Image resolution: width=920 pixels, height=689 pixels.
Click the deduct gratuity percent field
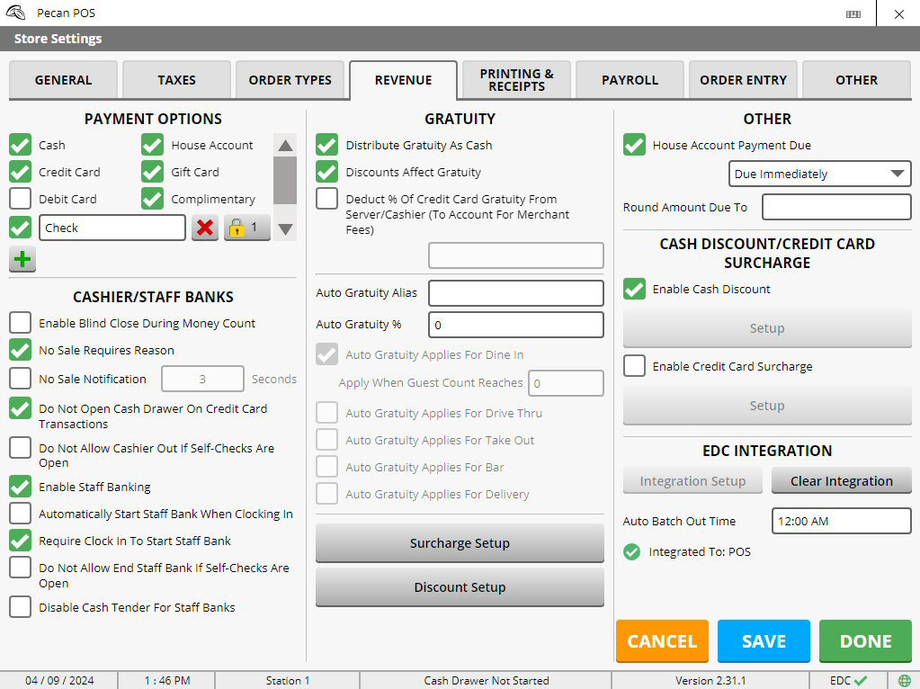click(515, 255)
